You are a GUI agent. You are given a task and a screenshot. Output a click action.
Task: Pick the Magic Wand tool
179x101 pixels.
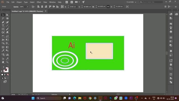(3, 18)
